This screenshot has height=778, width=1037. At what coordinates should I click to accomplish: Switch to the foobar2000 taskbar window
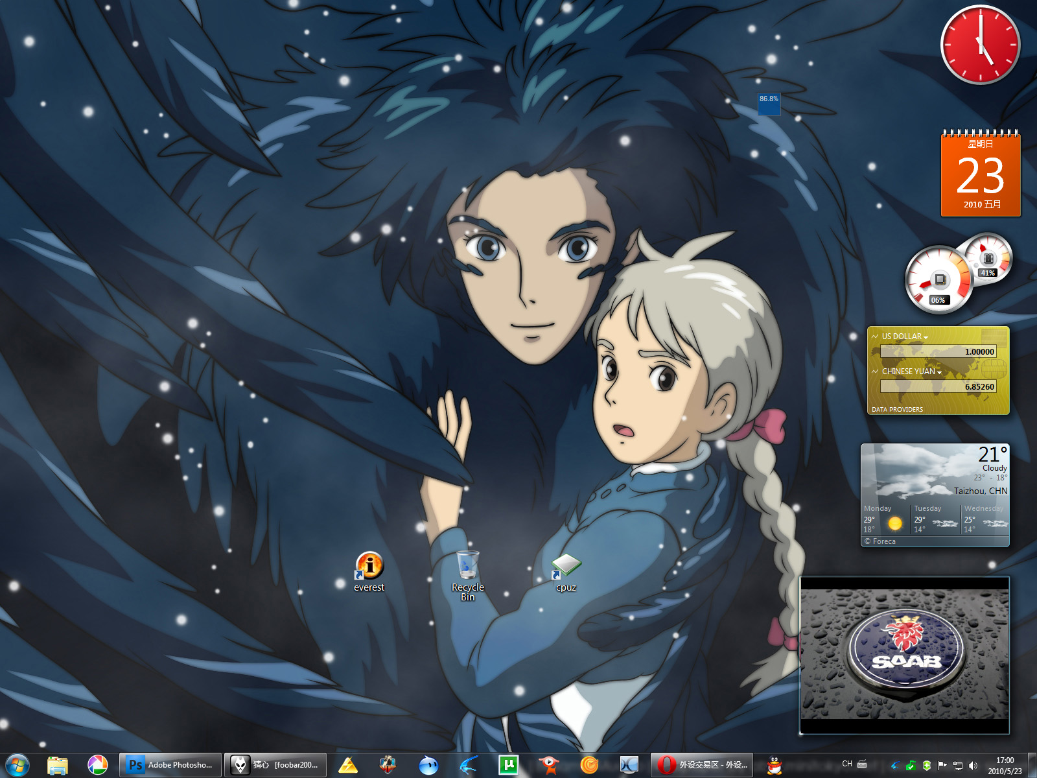pyautogui.click(x=275, y=765)
